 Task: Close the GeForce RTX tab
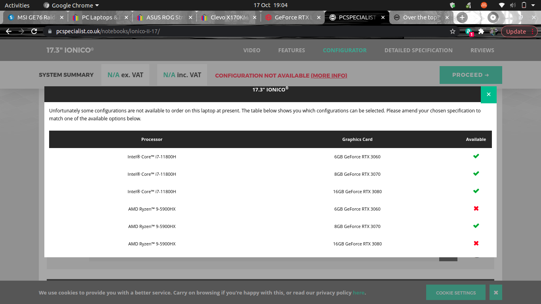319,17
